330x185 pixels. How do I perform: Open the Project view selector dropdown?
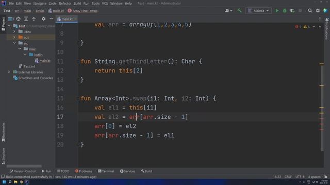pyautogui.click(x=11, y=19)
